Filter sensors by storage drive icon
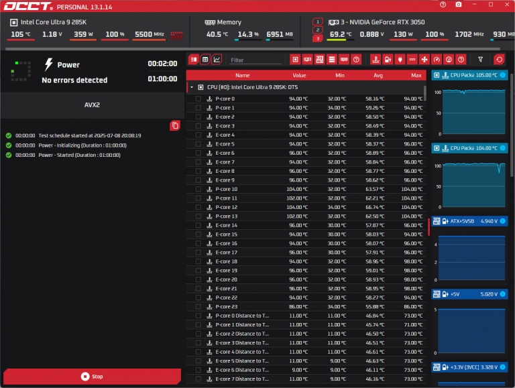 point(332,60)
